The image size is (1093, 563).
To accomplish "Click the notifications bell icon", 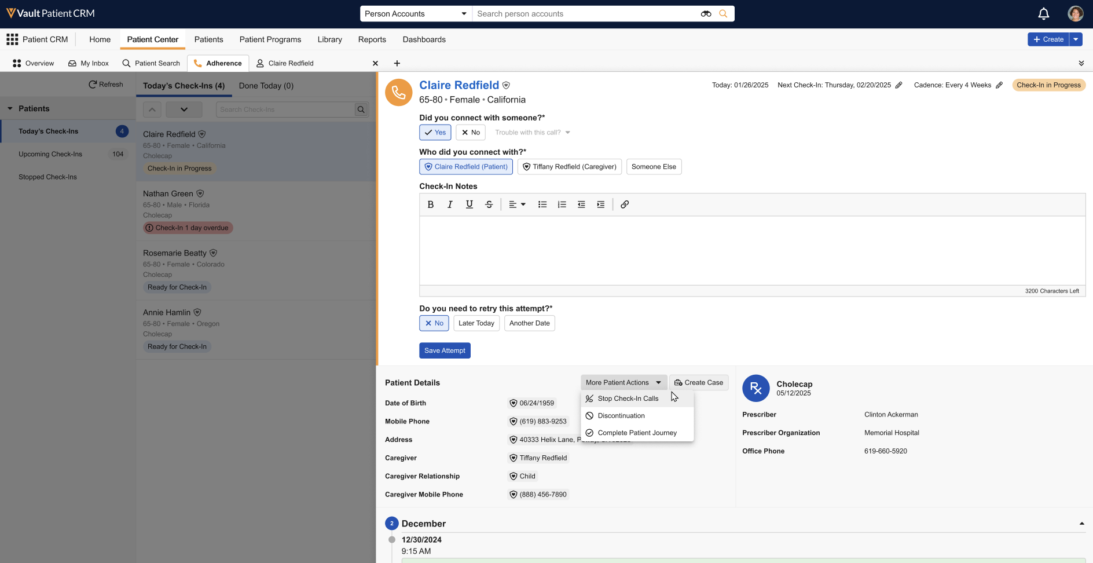I will point(1043,14).
